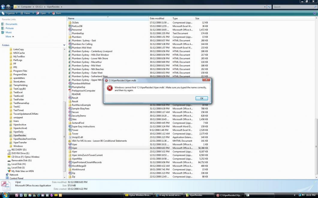Click the Burn toolbar button
This screenshot has height=198, width=318.
(x=57, y=13)
